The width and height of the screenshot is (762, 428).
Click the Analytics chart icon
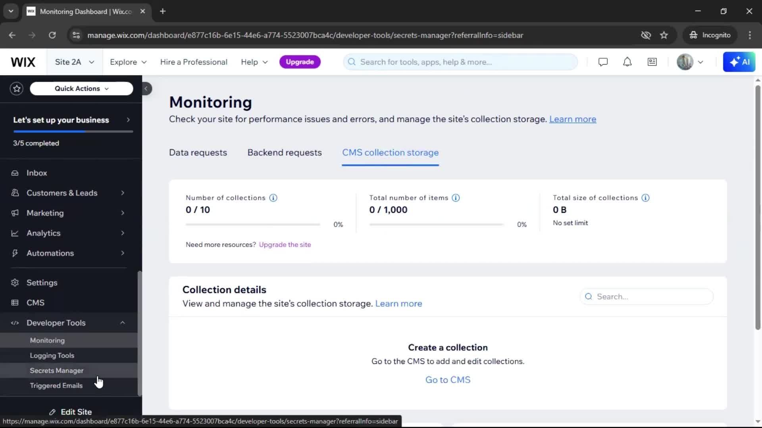(x=15, y=233)
